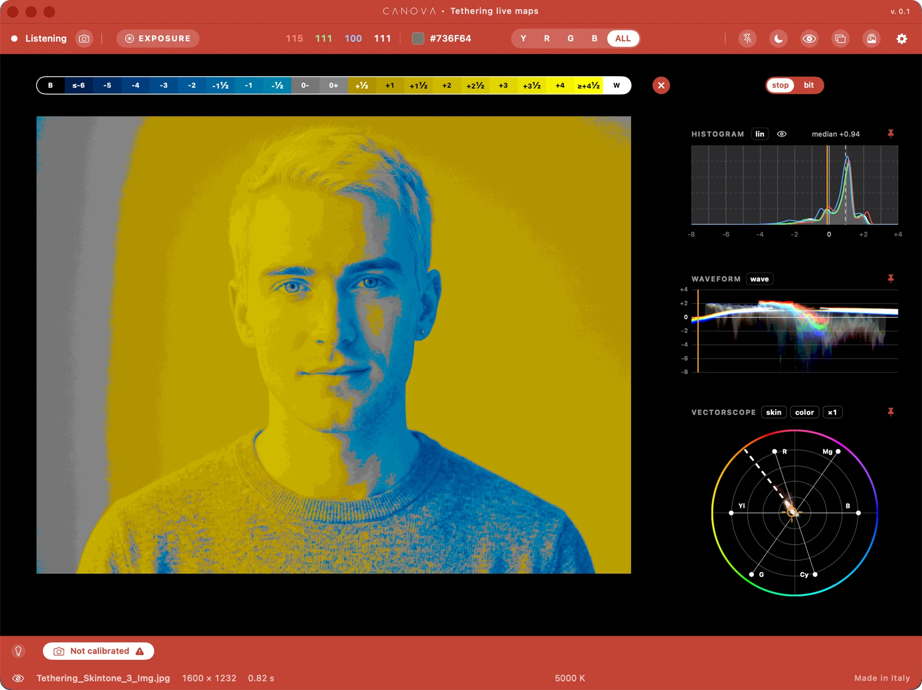The width and height of the screenshot is (922, 690).
Task: Switch scale to stop mode
Action: point(780,85)
